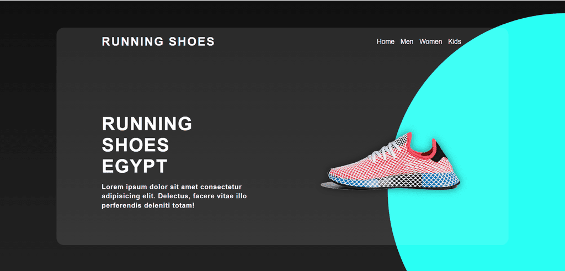Click the sneaker product image
This screenshot has height=271, width=565.
click(391, 161)
